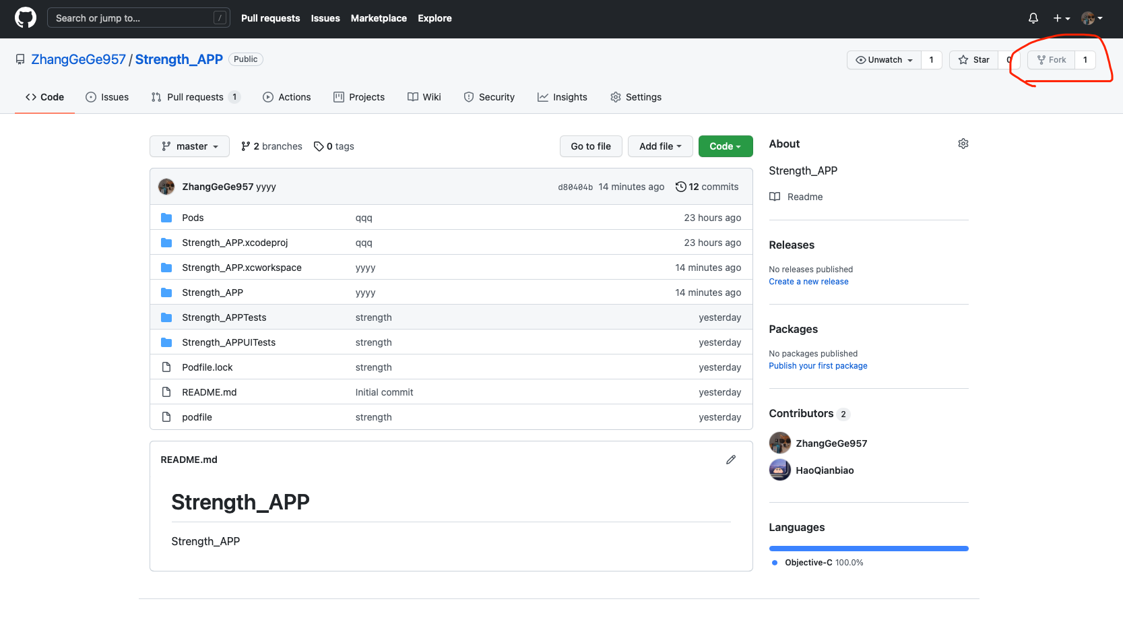The image size is (1123, 620).
Task: Open the Releases heading link
Action: [792, 245]
